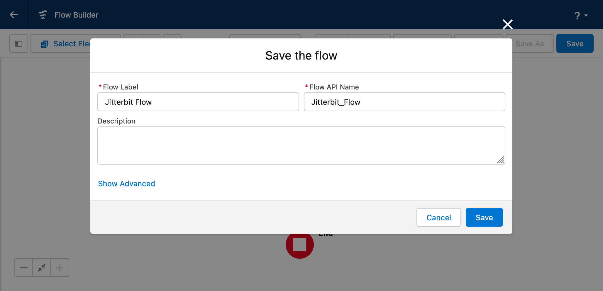Viewport: 603px width, 291px height.
Task: Close the Save the flow dialog
Action: click(507, 24)
